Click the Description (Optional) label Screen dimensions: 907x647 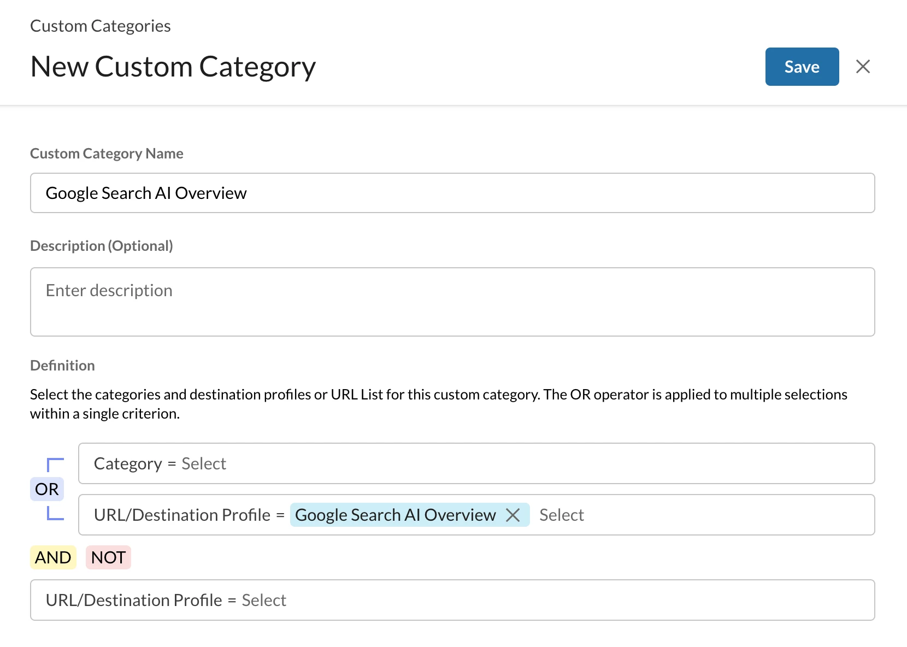(x=102, y=246)
